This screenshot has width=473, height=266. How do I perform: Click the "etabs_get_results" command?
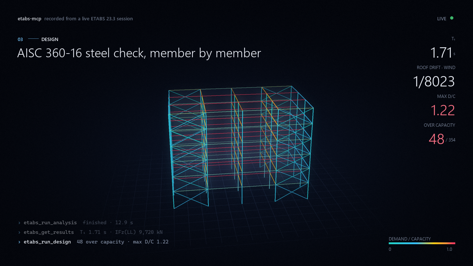tap(49, 232)
